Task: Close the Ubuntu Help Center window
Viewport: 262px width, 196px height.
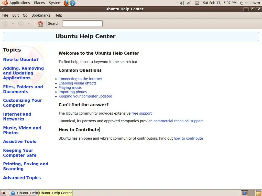Action: coord(259,9)
